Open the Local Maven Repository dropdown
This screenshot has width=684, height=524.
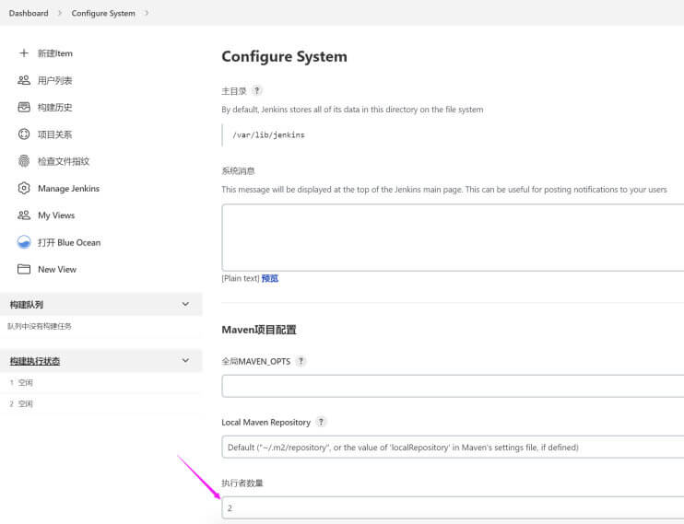[x=453, y=448]
